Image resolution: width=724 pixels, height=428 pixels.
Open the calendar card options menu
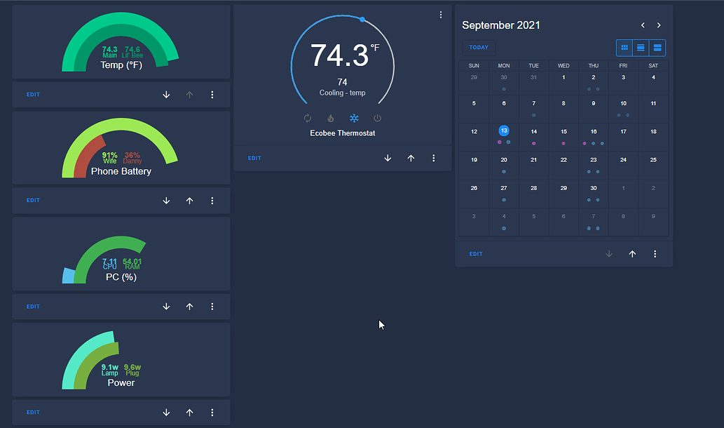pyautogui.click(x=655, y=253)
